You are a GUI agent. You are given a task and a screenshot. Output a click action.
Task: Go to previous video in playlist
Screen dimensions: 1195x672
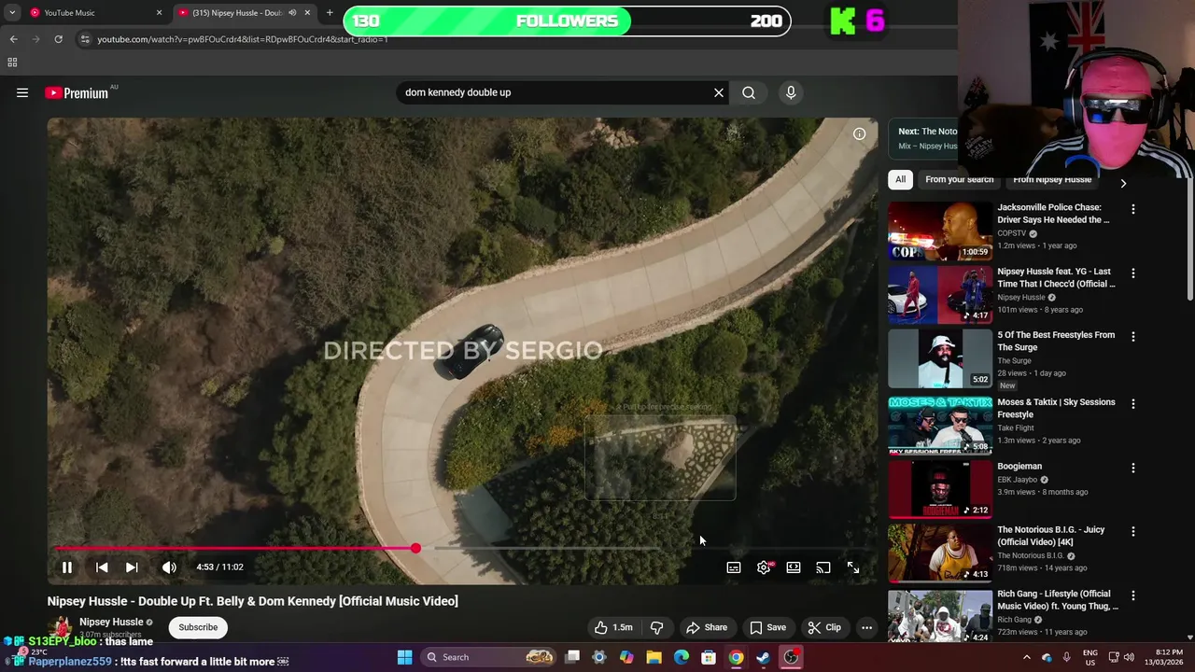[x=102, y=567]
